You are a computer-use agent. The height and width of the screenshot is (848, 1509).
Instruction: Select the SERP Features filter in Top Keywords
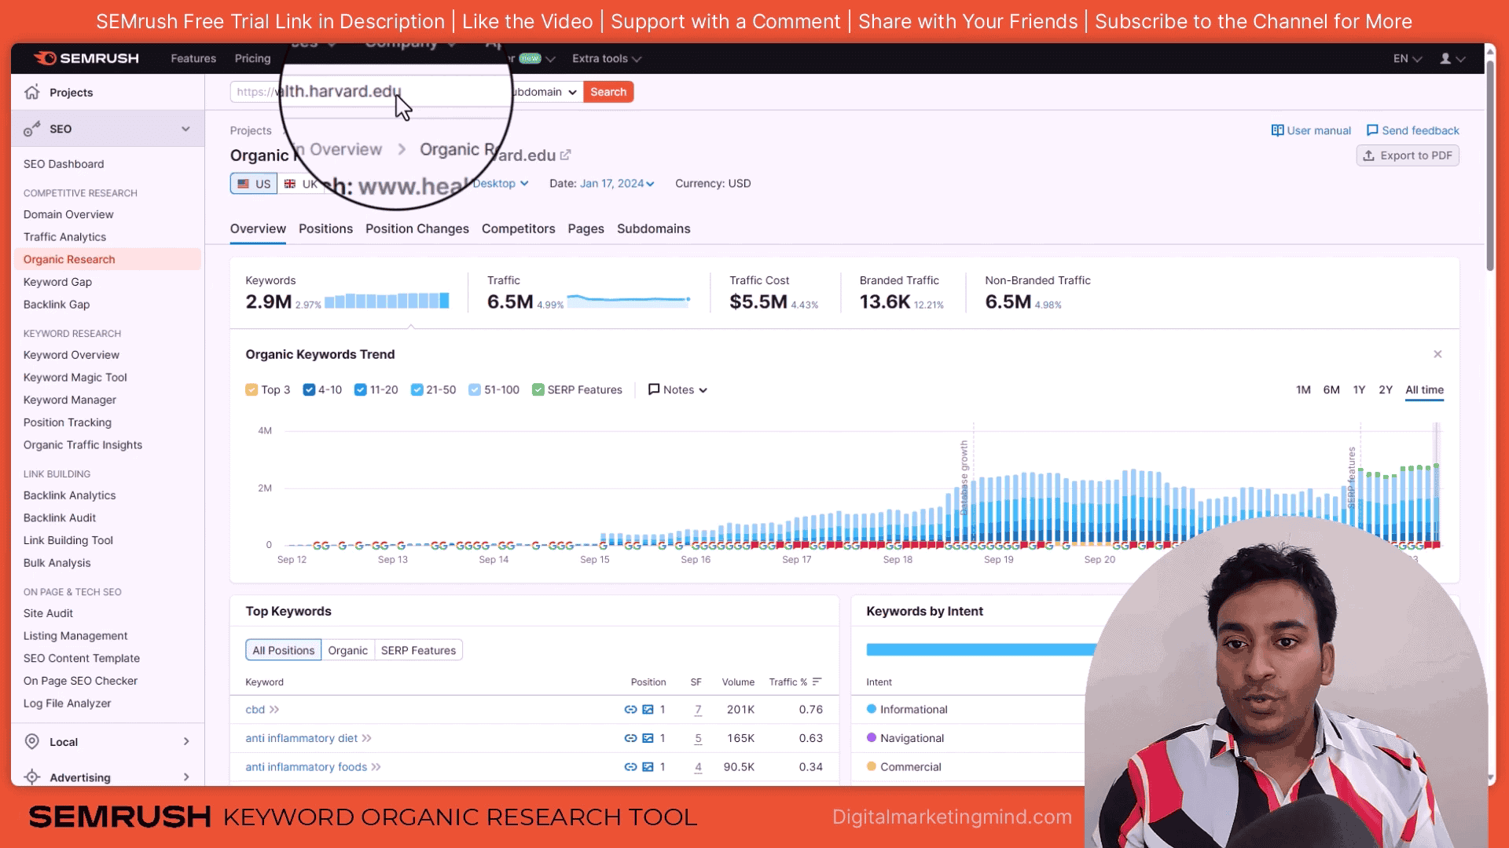pos(418,650)
